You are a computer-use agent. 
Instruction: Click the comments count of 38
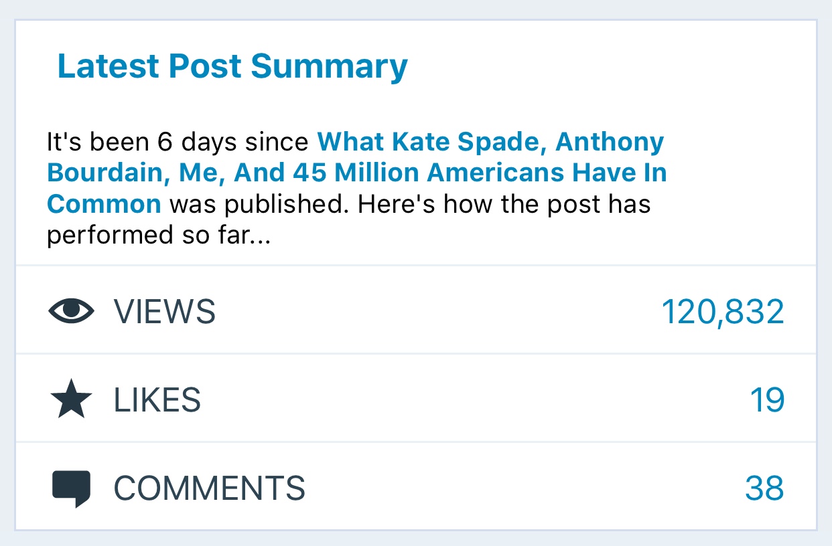pyautogui.click(x=764, y=488)
